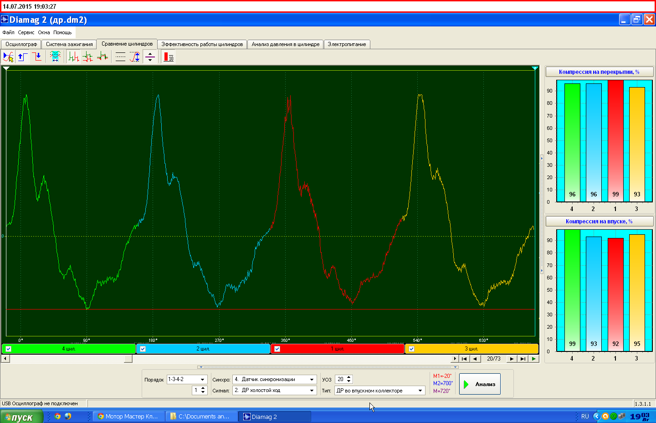The width and height of the screenshot is (656, 423).
Task: Switch to the Система зажигания tab
Action: 69,44
